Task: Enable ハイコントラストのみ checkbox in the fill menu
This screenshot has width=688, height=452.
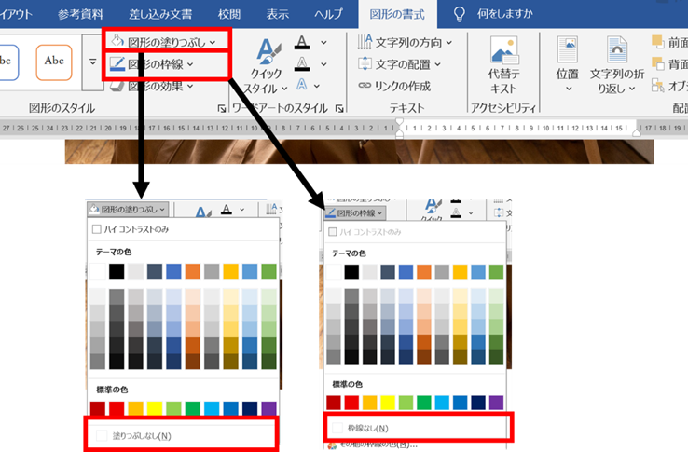Action: pos(96,229)
